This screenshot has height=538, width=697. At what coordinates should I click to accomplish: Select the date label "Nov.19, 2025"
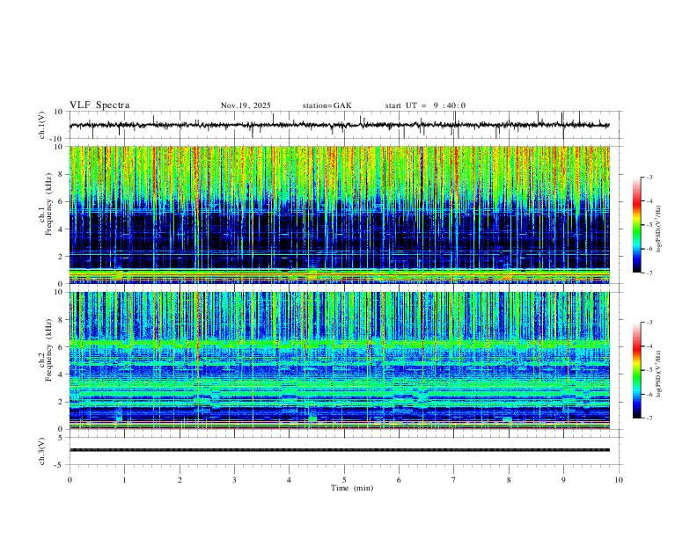coord(246,105)
